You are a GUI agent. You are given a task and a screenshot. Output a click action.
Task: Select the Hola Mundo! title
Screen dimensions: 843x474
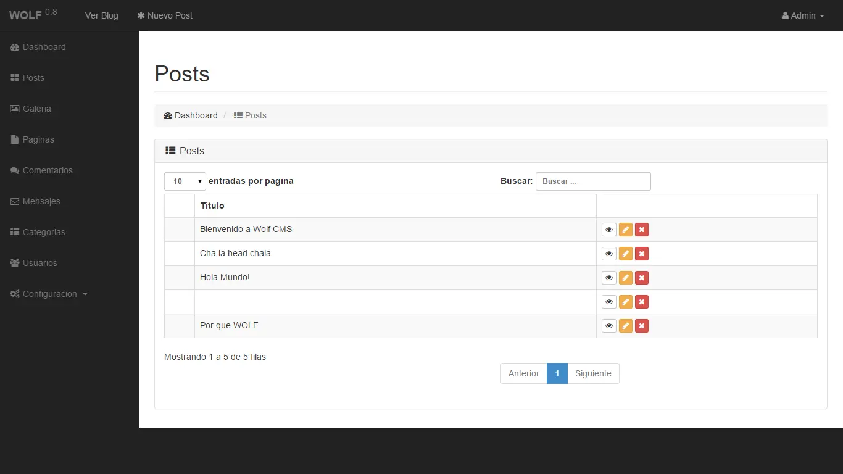[225, 277]
